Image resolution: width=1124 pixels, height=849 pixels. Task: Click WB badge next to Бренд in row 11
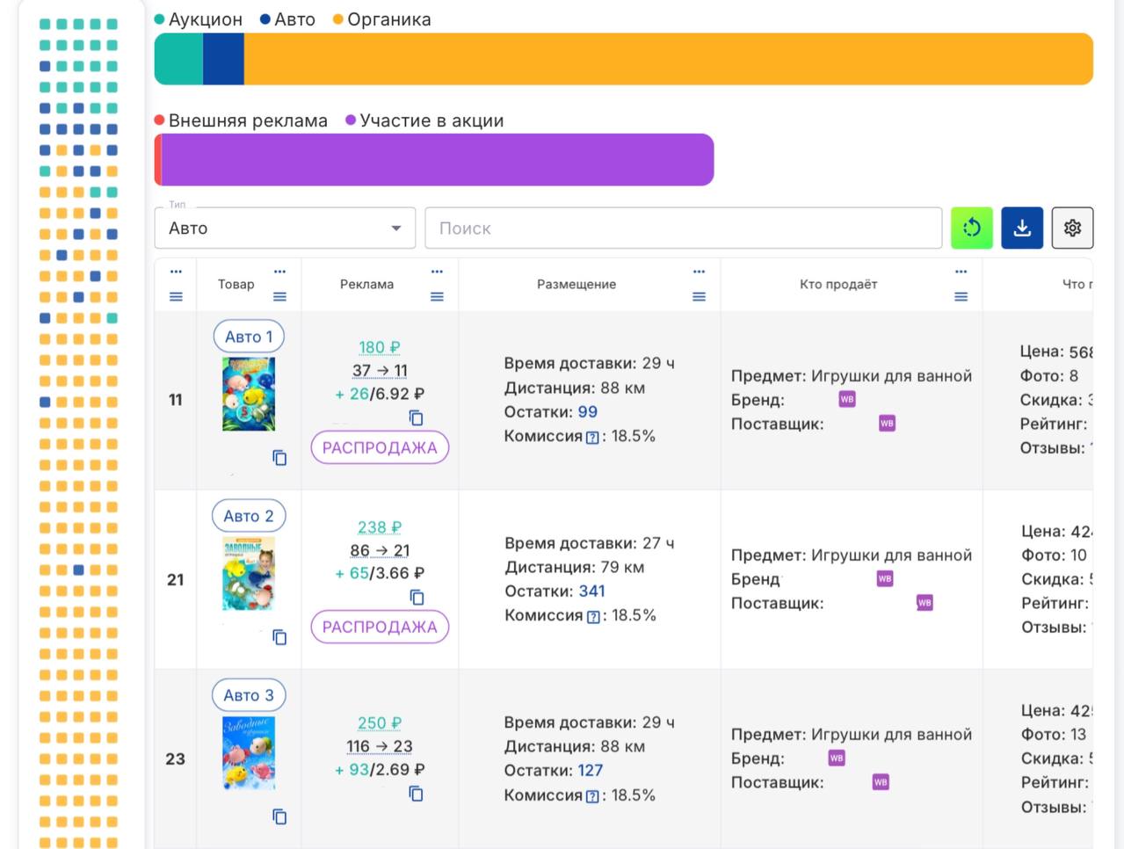pos(847,399)
